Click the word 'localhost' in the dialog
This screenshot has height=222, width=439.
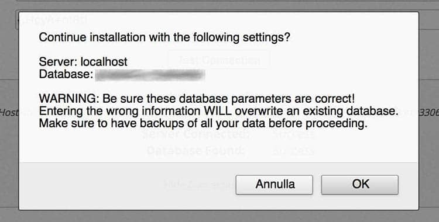click(x=104, y=61)
